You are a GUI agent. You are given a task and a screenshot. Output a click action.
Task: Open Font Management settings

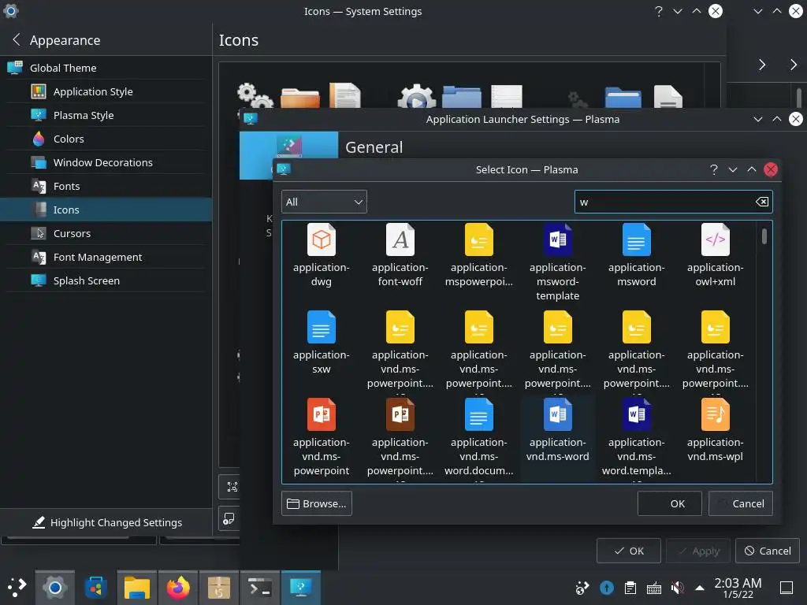(x=106, y=257)
